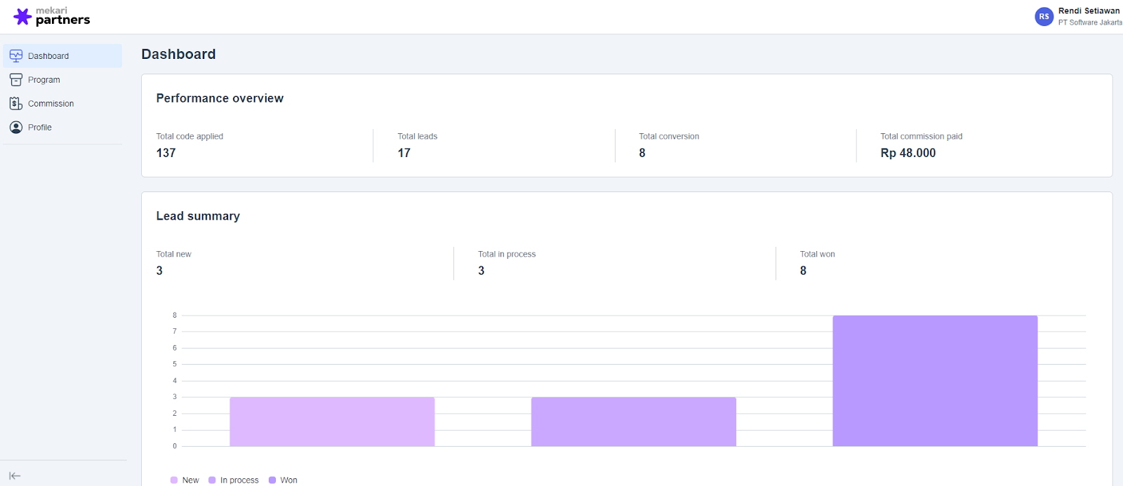Click the Won bar in chart
The width and height of the screenshot is (1123, 486).
(x=935, y=381)
